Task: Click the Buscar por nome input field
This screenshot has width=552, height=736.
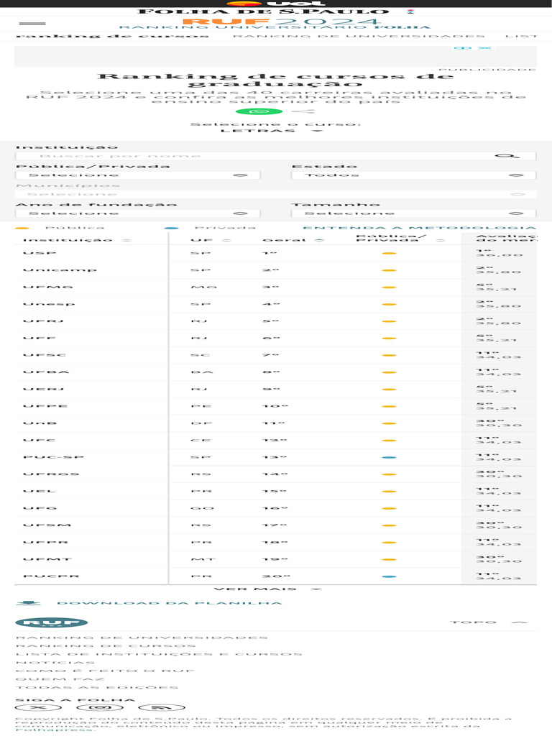Action: click(x=254, y=156)
